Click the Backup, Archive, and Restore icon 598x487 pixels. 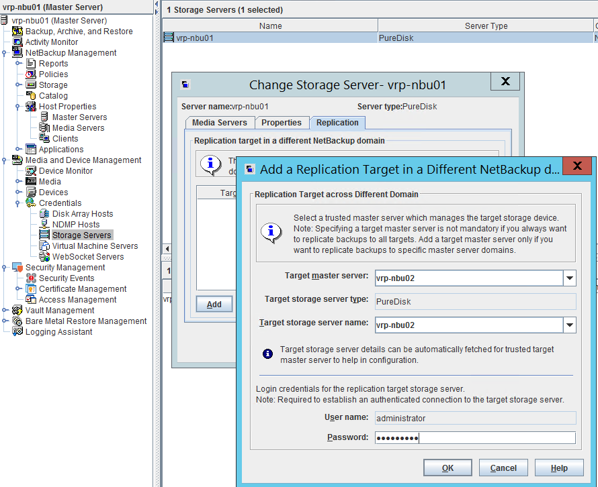(17, 32)
